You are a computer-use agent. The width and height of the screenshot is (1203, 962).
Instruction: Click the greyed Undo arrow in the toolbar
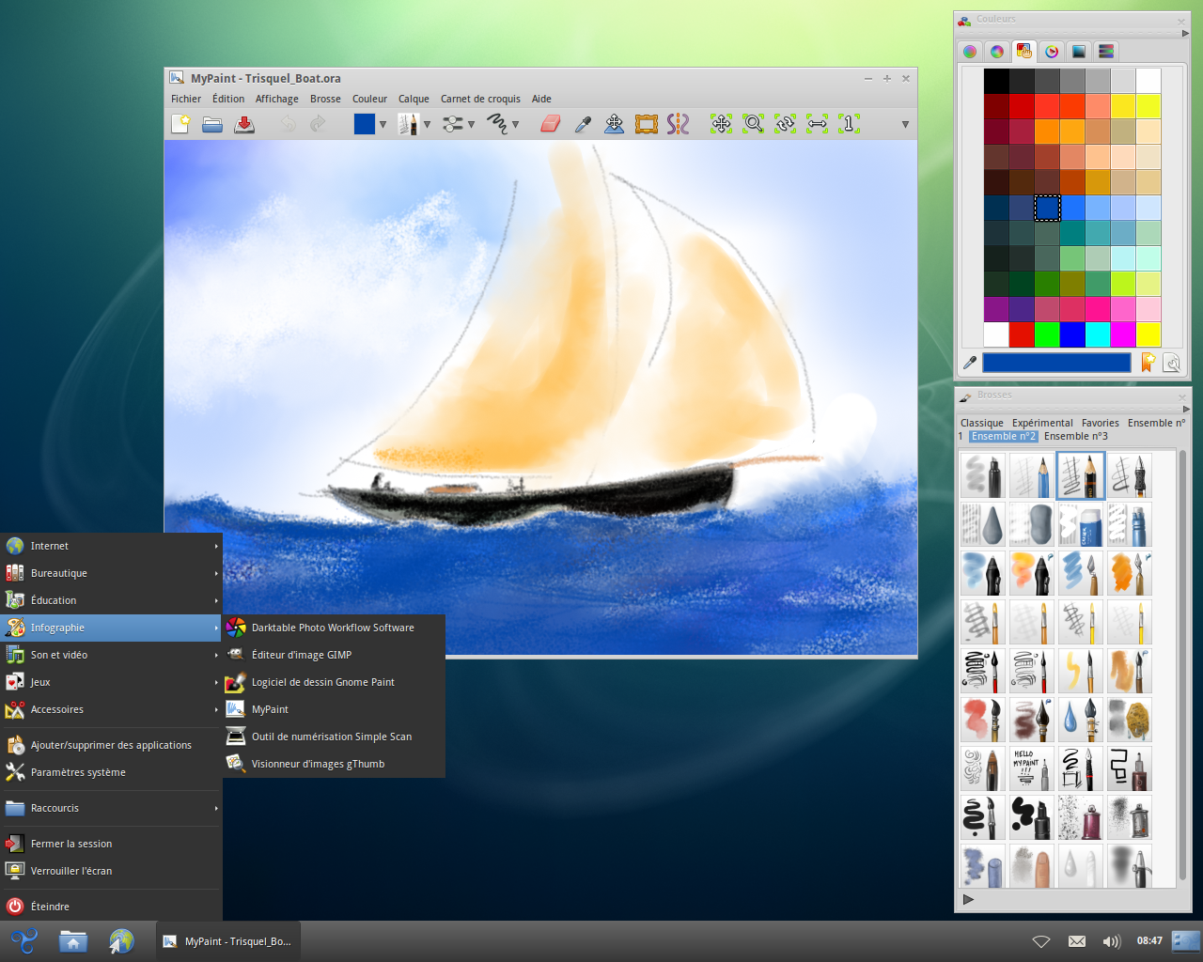point(288,124)
